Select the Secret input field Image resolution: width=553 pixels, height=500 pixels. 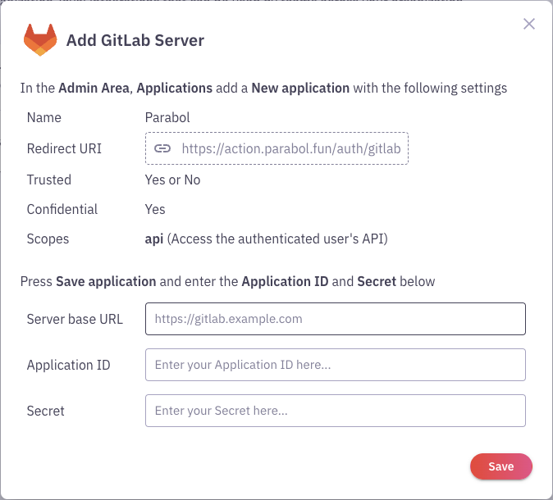click(x=335, y=411)
